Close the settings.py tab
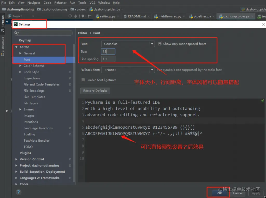 point(118,16)
